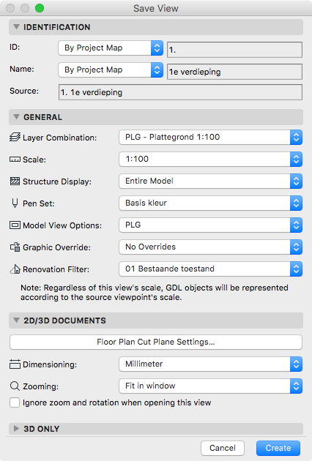Click the Name field showing 1e verdieping
Image resolution: width=312 pixels, height=461 pixels.
click(234, 72)
